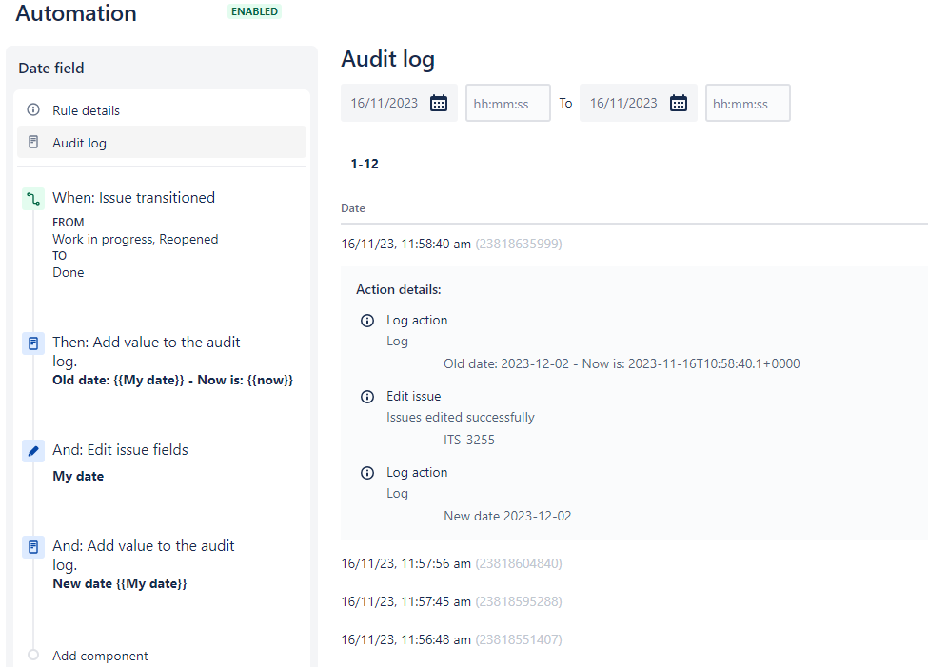Screen dimensions: 928x667
Task: Click the Date column header
Action: [353, 208]
